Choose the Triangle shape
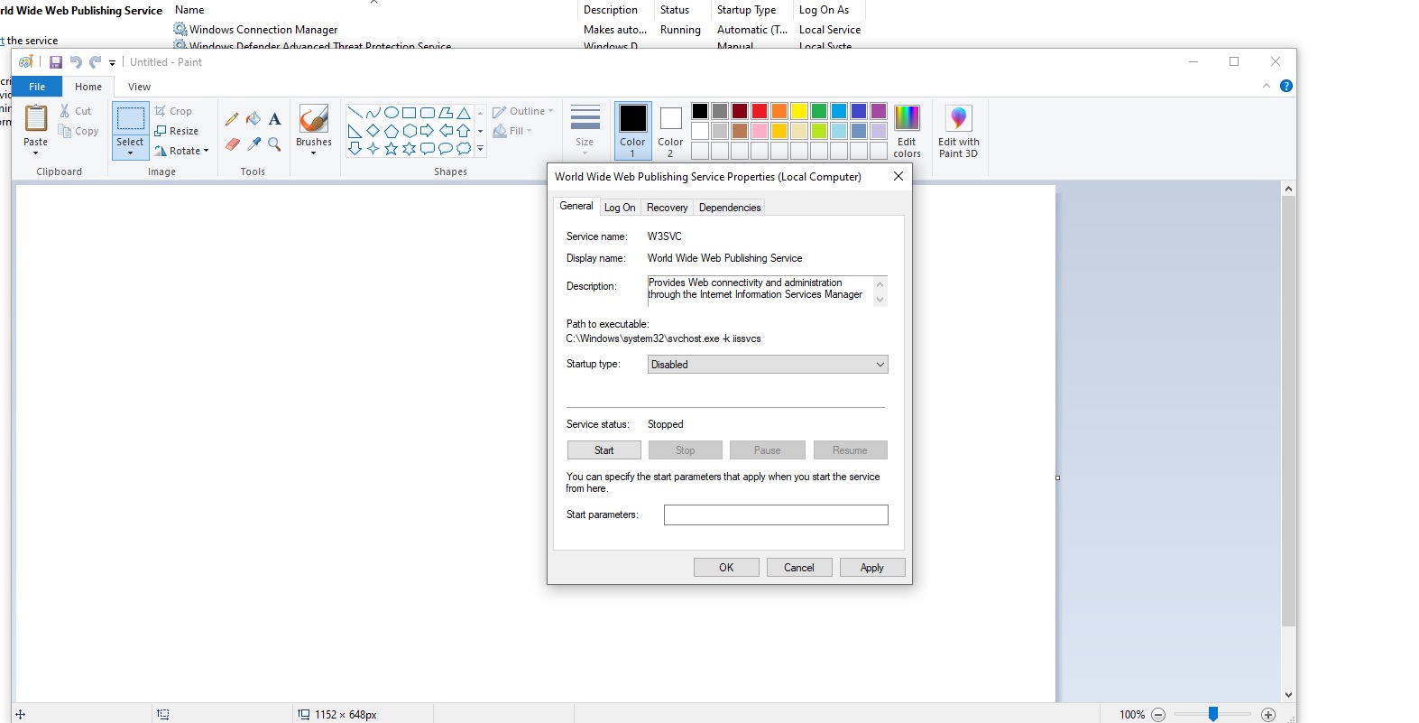The width and height of the screenshot is (1419, 723). pos(464,113)
